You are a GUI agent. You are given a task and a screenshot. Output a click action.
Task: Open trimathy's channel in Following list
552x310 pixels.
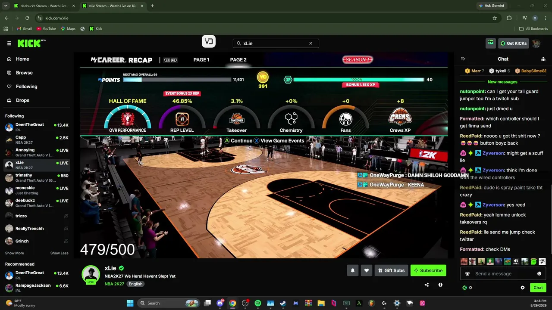(37, 178)
